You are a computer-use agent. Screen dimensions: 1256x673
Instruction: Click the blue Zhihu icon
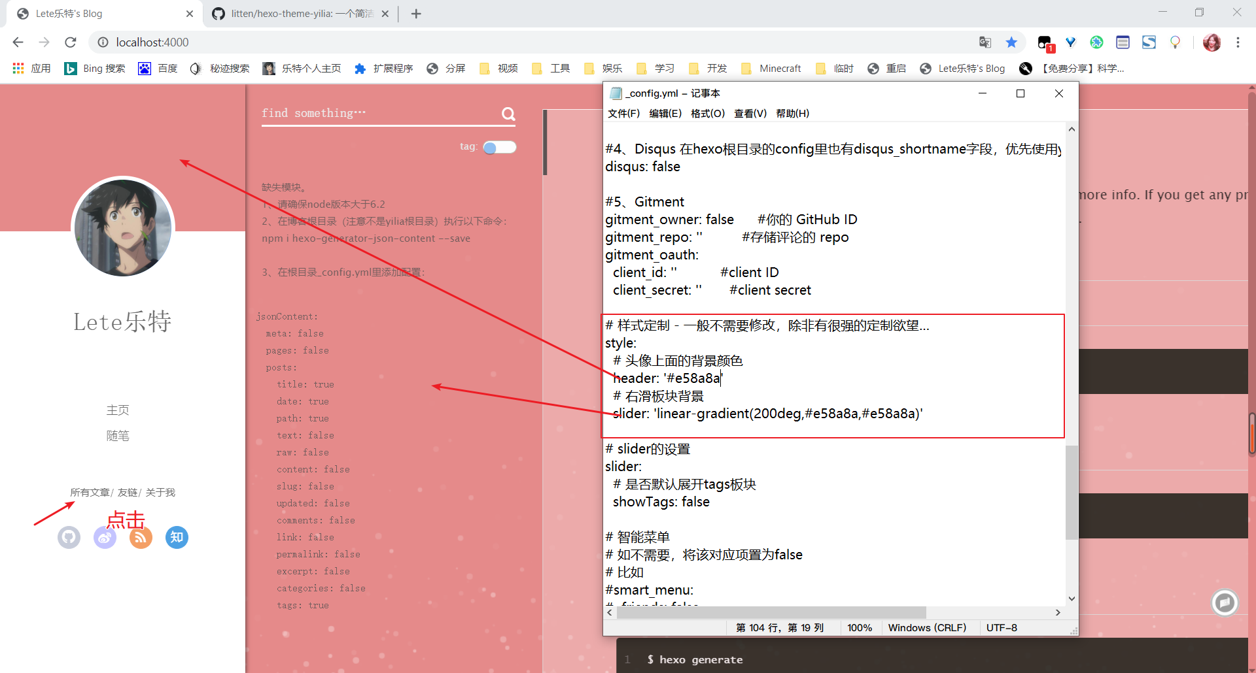coord(176,537)
